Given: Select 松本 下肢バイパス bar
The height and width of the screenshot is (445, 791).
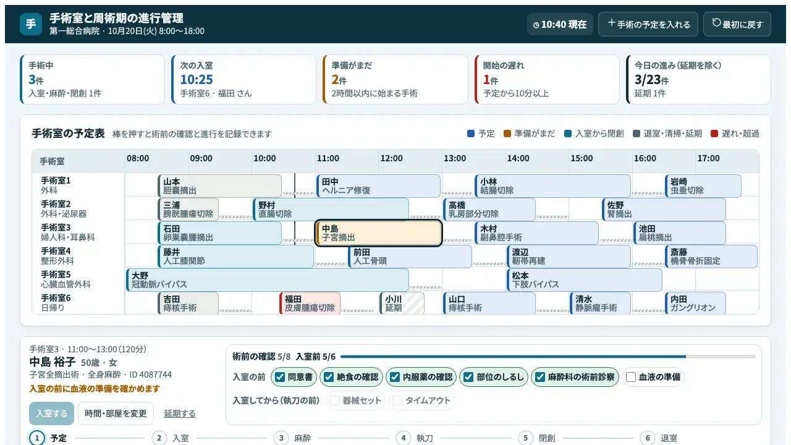Looking at the screenshot, I should pos(584,280).
